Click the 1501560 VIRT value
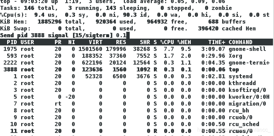 point(90,49)
